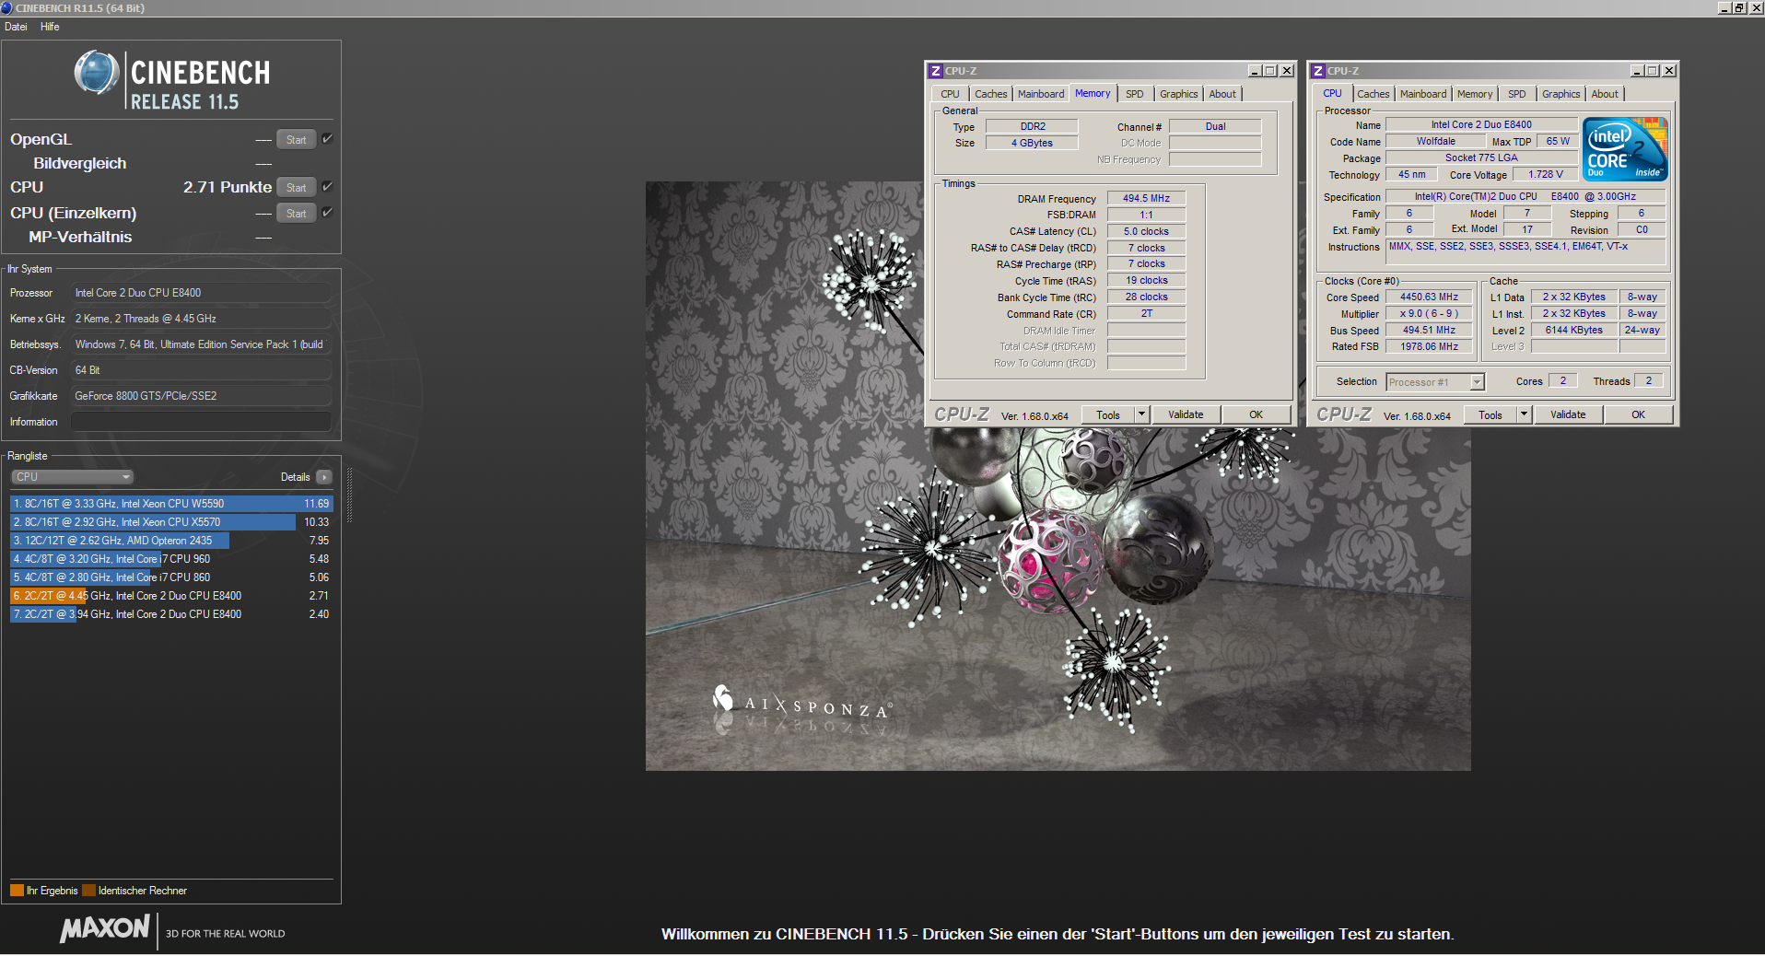Click the Cinebench globe logo icon

97,73
